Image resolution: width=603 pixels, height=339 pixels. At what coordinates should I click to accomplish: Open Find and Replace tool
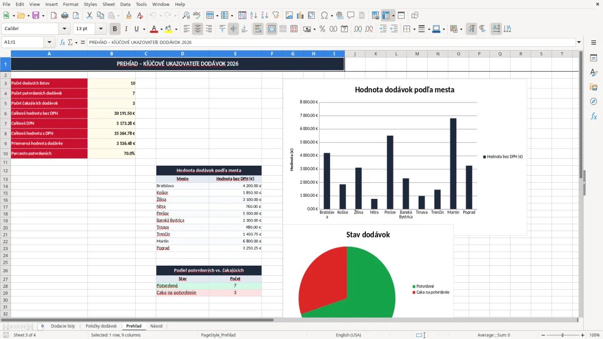186,16
